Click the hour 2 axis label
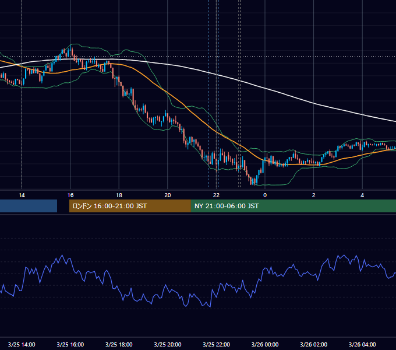 point(314,195)
